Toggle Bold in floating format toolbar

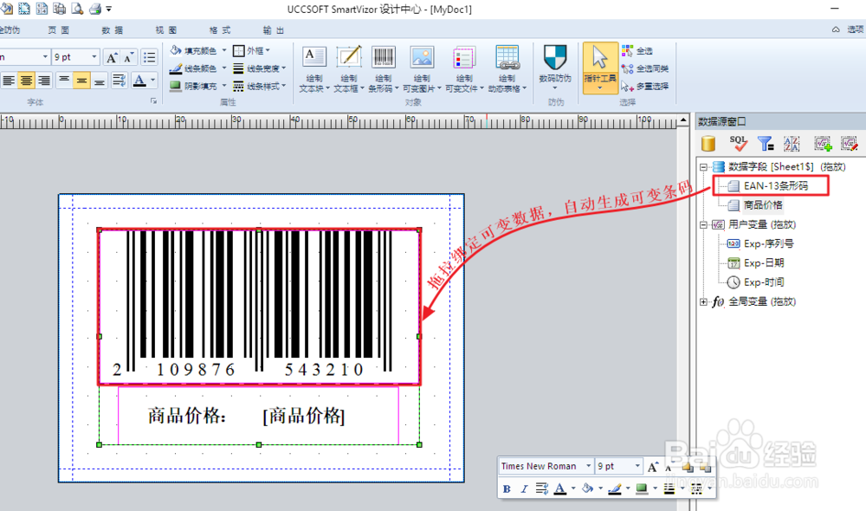(507, 488)
